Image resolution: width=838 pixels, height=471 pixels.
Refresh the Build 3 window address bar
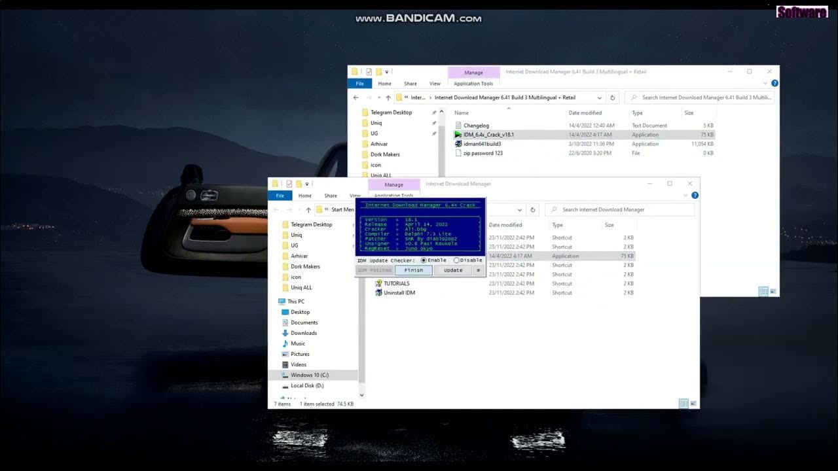[x=613, y=97]
